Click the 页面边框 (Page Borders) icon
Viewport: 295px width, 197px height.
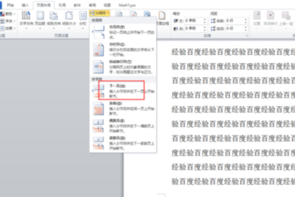coord(162,15)
